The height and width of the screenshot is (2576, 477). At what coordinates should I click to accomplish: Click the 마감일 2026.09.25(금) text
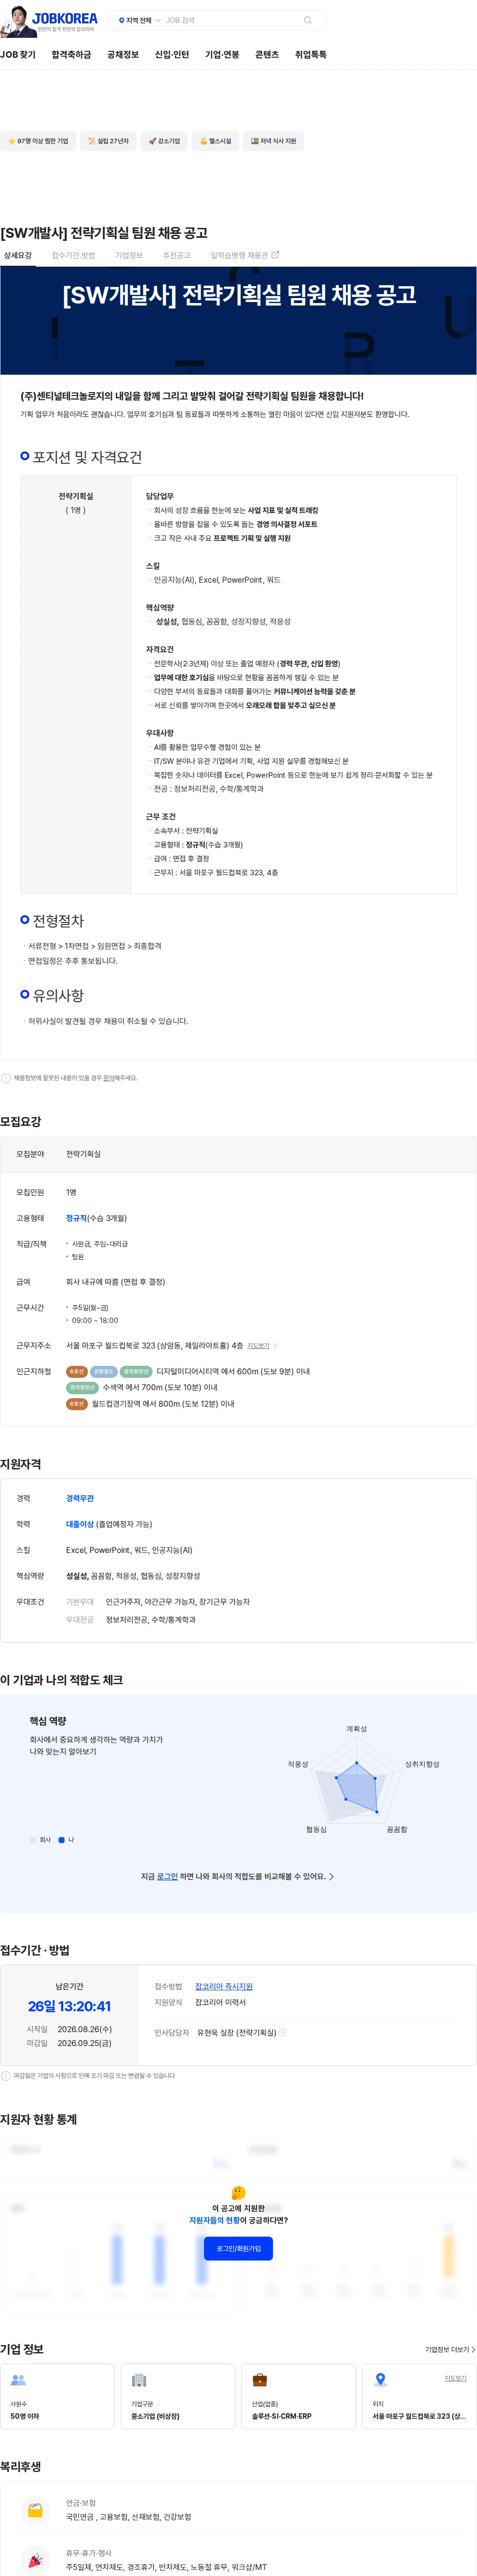click(69, 2043)
